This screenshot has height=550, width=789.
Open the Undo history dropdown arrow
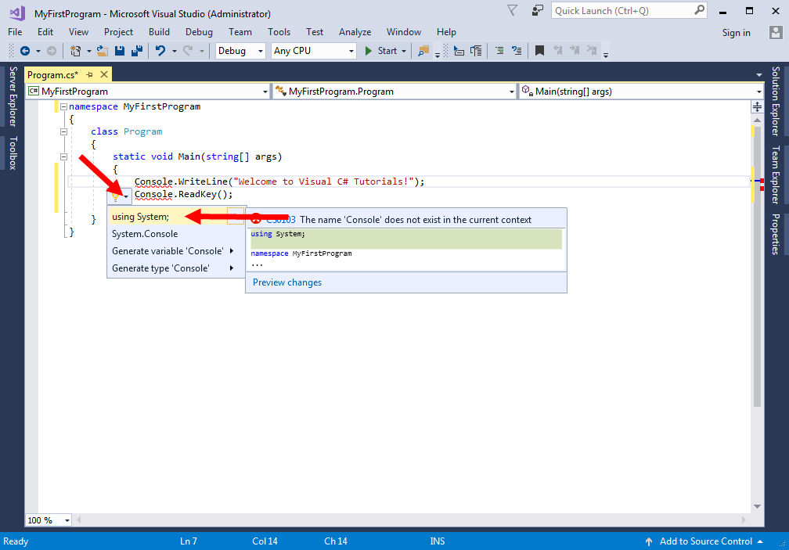pos(175,51)
